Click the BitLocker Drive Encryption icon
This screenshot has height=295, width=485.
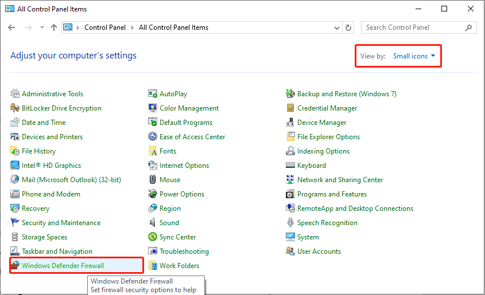pyautogui.click(x=15, y=108)
